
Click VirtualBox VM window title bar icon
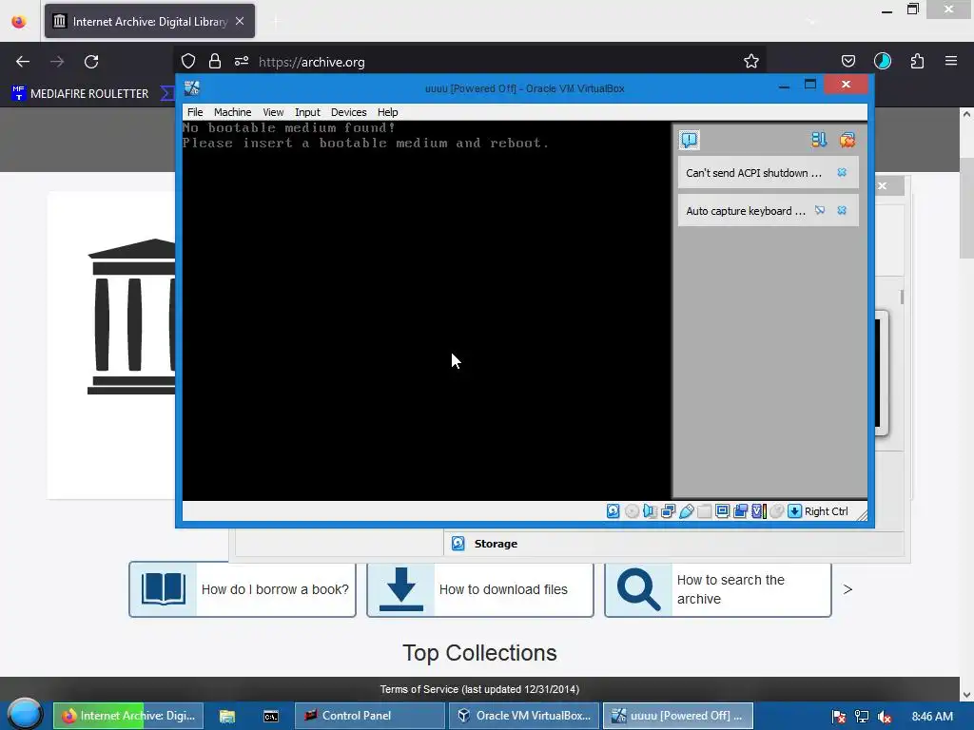click(x=192, y=88)
